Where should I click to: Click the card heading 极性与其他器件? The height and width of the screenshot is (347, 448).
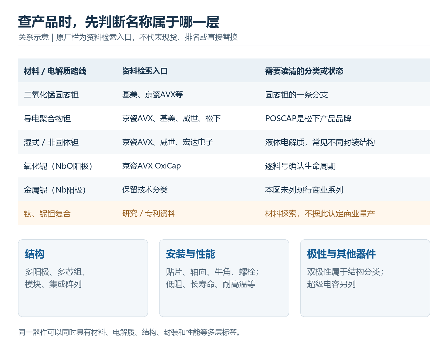coord(341,254)
